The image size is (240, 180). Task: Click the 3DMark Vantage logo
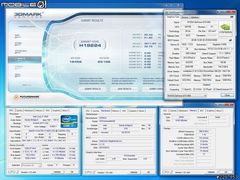(28, 15)
